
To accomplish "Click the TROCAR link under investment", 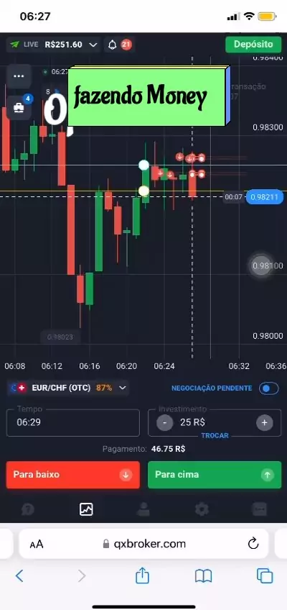I will [215, 436].
